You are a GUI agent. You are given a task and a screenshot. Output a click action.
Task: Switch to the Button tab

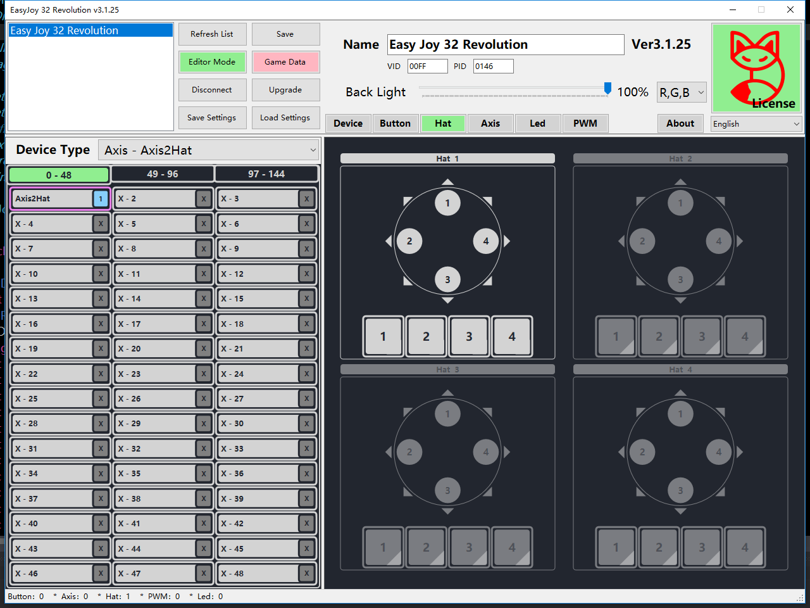coord(395,123)
